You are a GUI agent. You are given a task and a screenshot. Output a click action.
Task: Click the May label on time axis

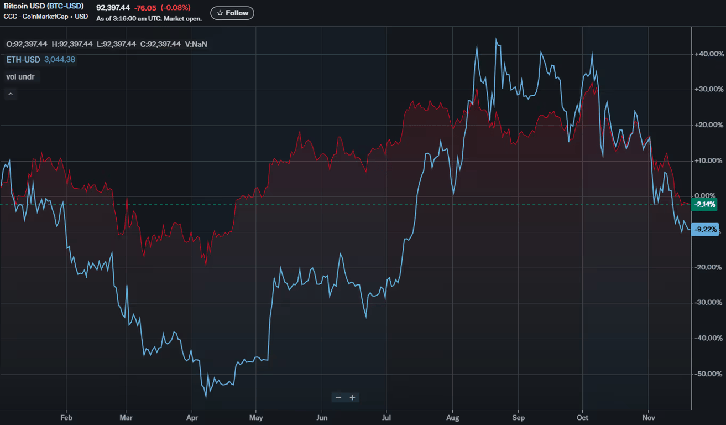[256, 417]
